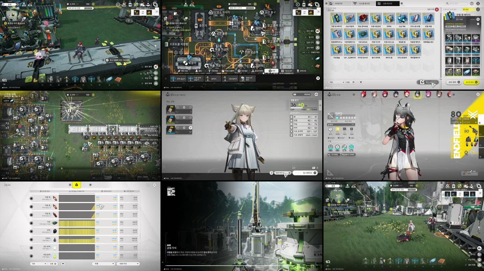Click the filter funnel in blueprint panel
484x271 pixels.
361,82
